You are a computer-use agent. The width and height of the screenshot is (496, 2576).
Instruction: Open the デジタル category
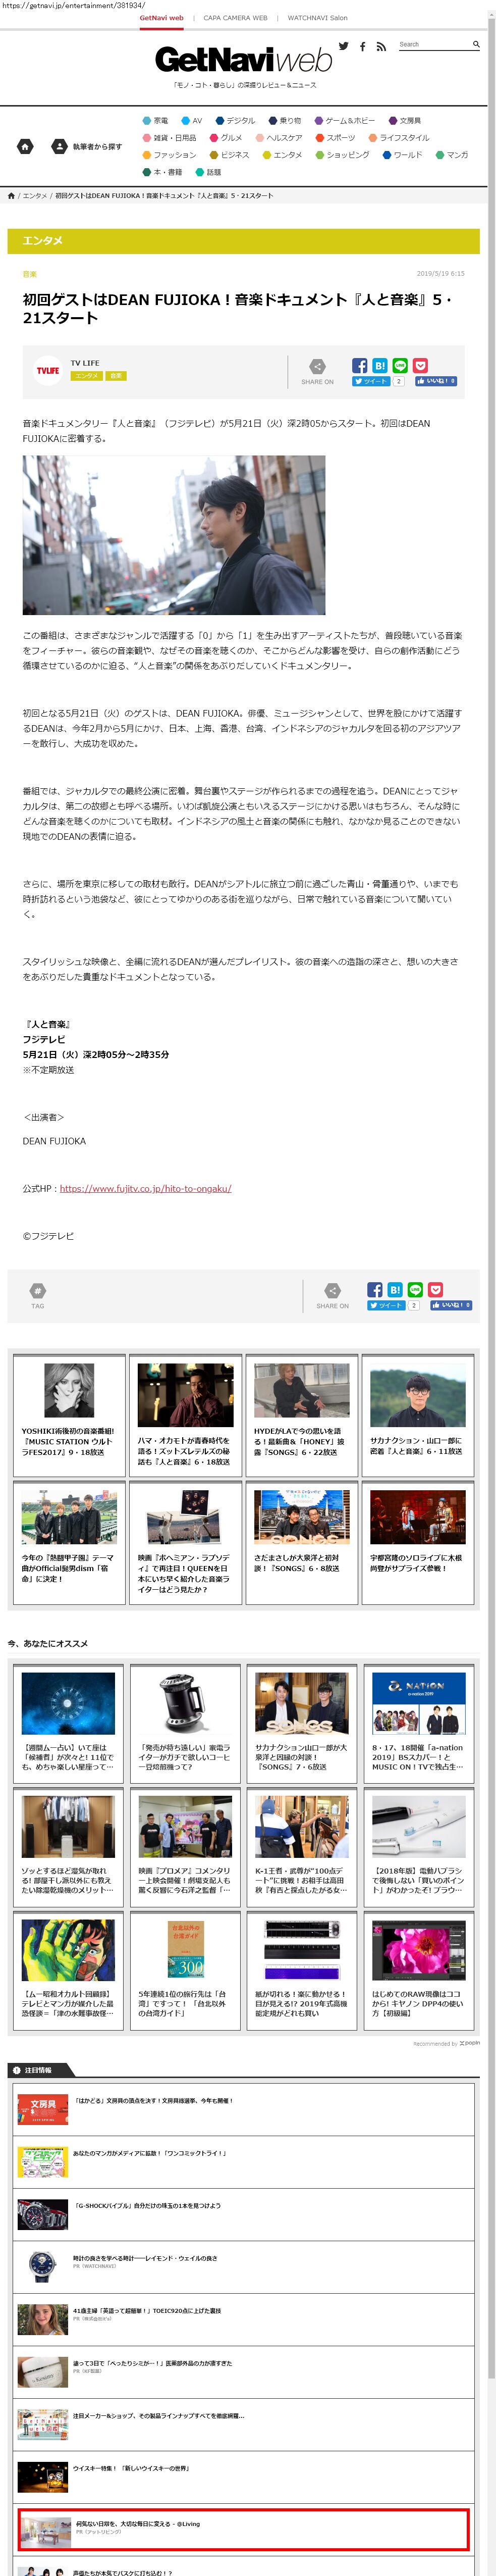(x=235, y=121)
